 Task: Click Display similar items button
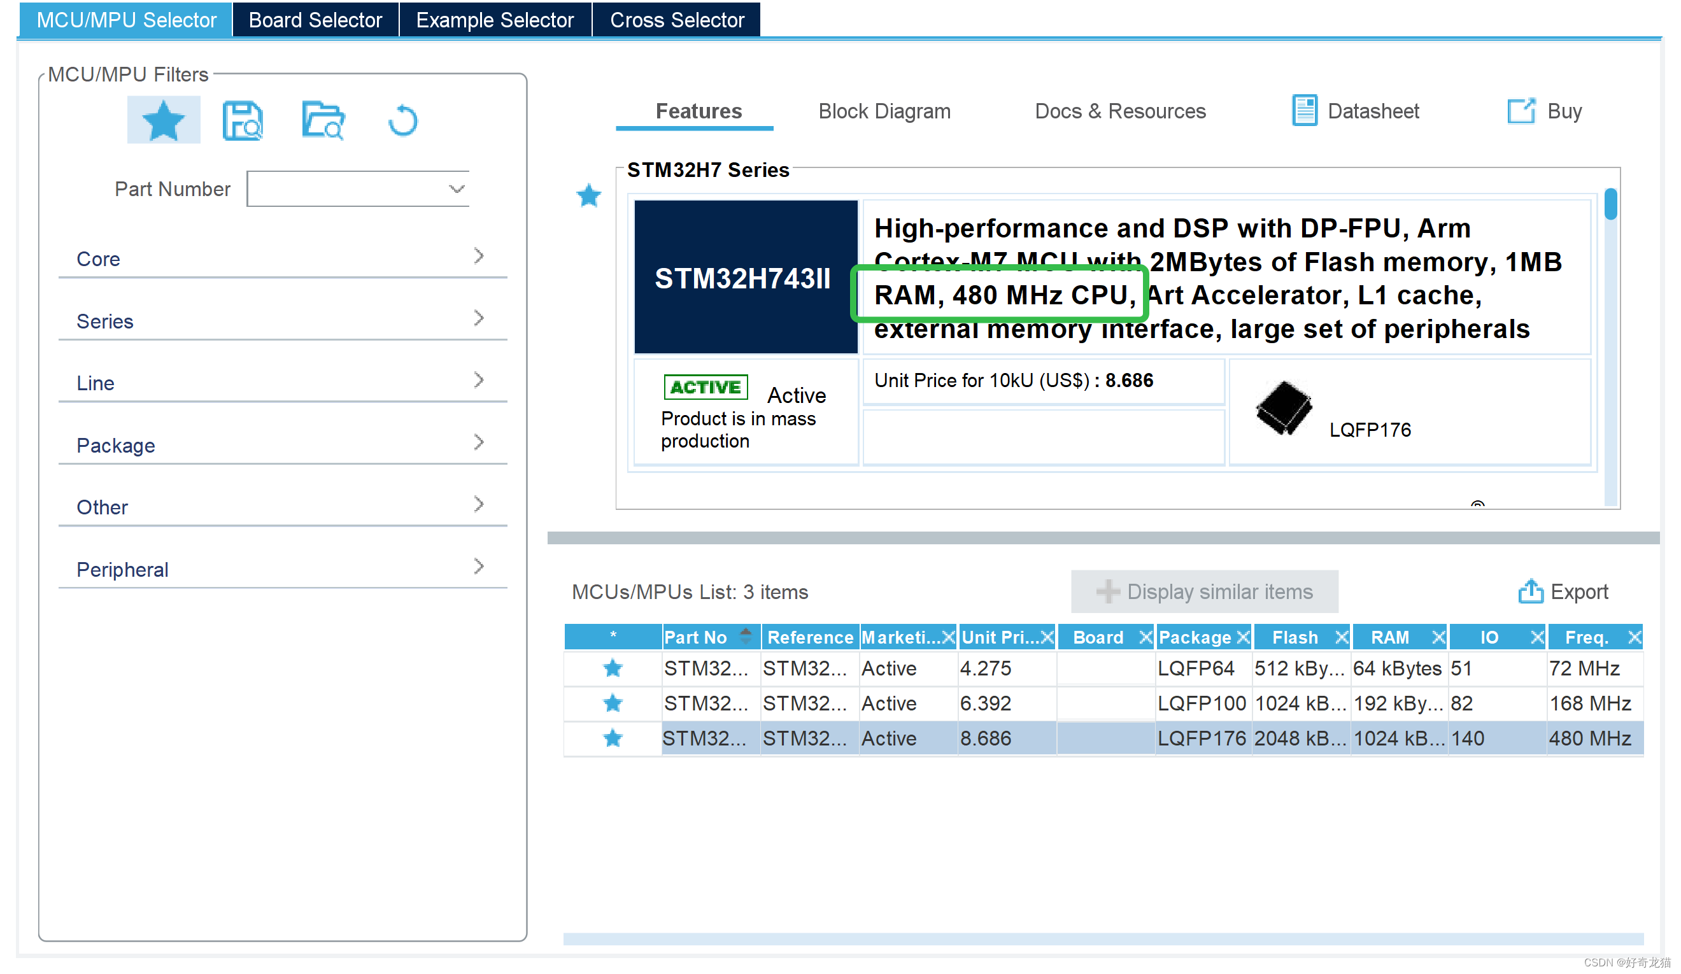pyautogui.click(x=1204, y=591)
